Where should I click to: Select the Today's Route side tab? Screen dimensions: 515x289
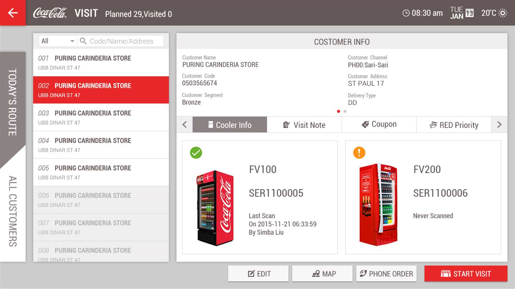pyautogui.click(x=13, y=103)
